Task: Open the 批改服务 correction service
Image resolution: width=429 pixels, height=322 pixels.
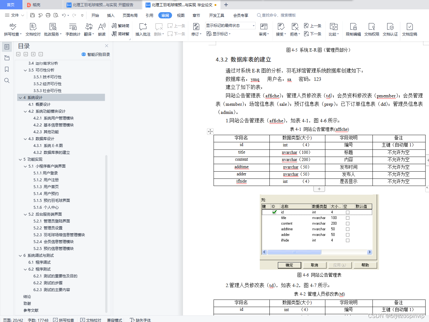Action: pyautogui.click(x=53, y=30)
